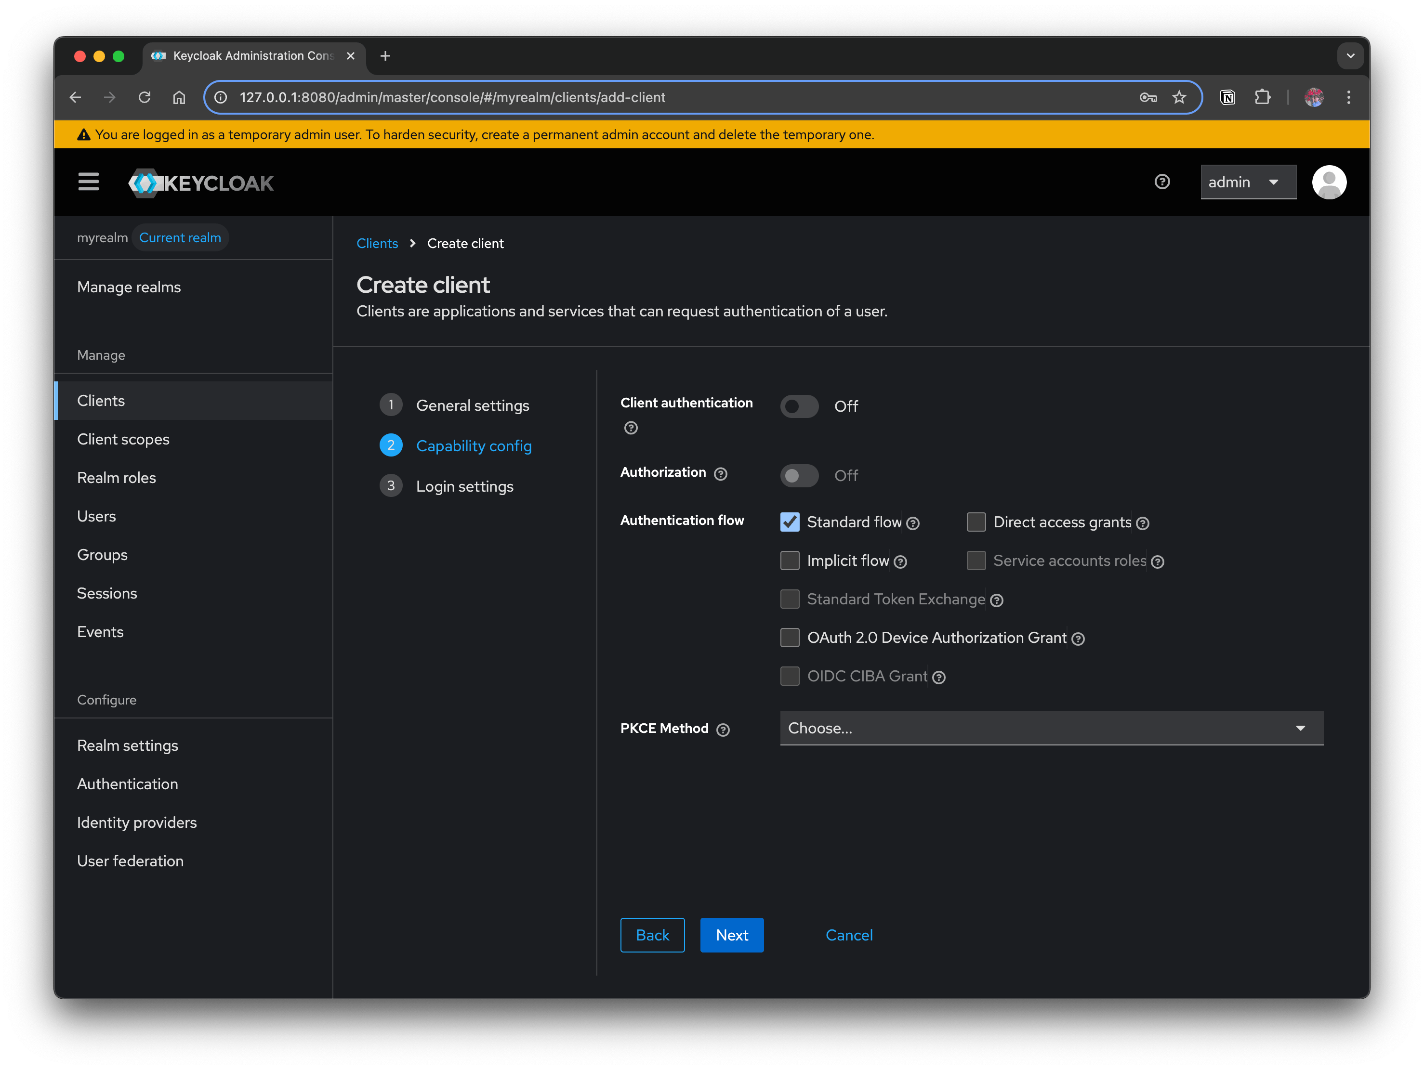Open the Chrome profile avatar
Viewport: 1424px width, 1070px height.
point(1313,97)
